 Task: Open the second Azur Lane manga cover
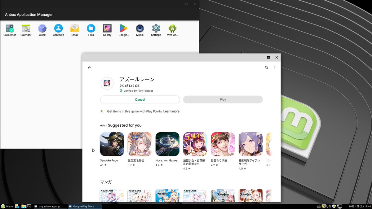coord(139,195)
